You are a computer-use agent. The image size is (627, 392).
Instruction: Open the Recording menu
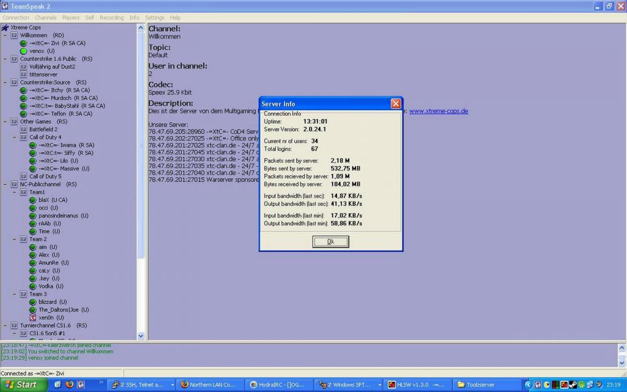click(x=112, y=18)
